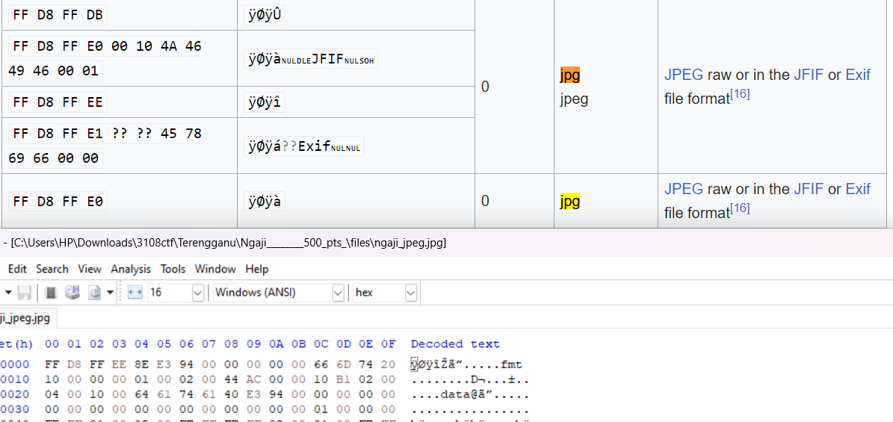Viewport: 893px width, 422px height.
Task: Click the Open main memory chip icon
Action: pyautogui.click(x=51, y=293)
